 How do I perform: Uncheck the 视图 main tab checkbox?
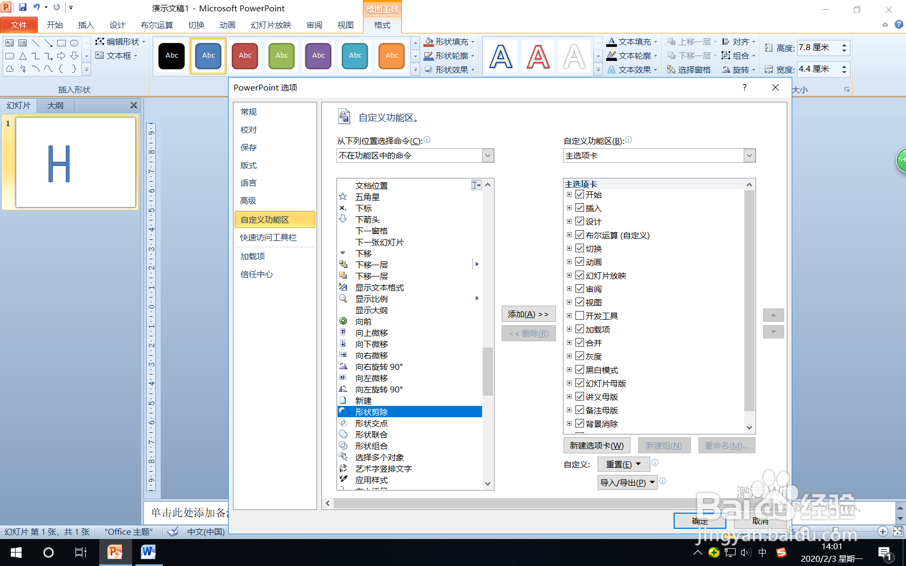pos(580,302)
